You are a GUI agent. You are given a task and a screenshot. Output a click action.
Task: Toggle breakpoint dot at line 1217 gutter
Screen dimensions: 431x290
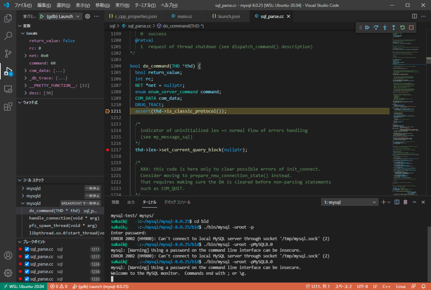(108, 150)
